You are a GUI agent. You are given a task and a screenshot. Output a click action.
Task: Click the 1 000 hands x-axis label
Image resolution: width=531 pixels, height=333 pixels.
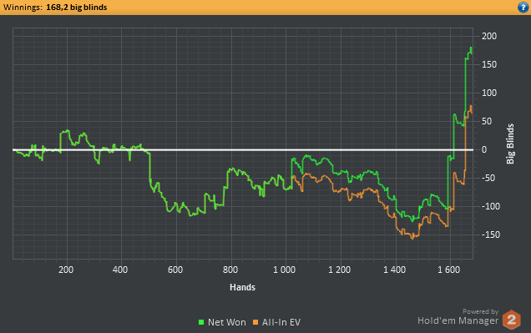285,270
